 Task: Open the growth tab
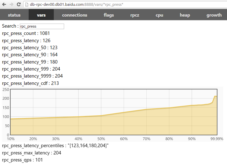[x=214, y=15]
